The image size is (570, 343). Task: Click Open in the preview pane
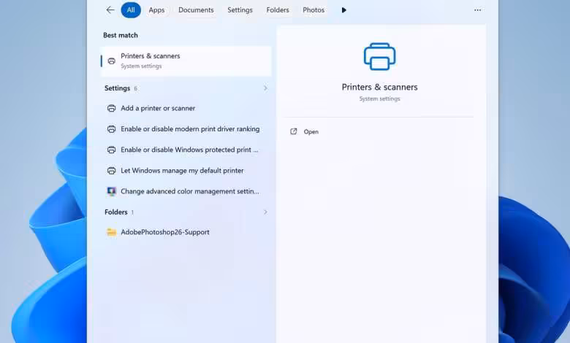311,132
